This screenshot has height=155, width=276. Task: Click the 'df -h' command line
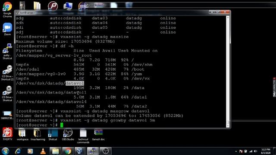tap(45, 46)
